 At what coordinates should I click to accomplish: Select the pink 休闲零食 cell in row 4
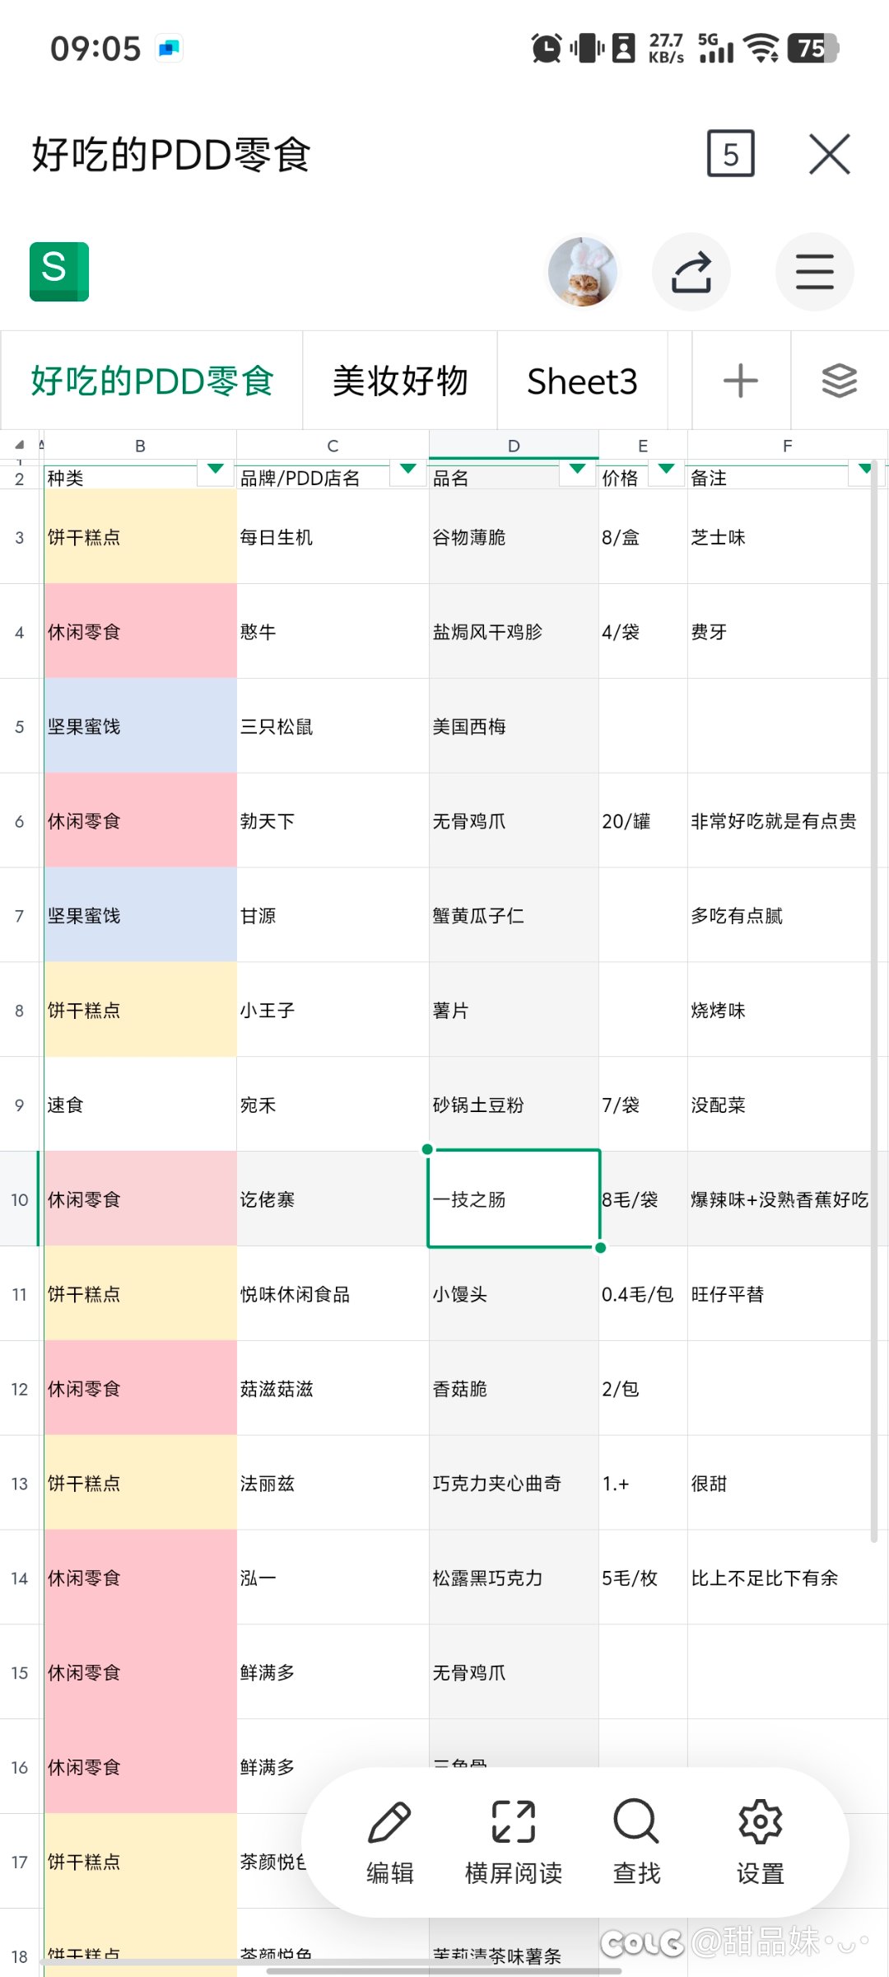point(140,632)
